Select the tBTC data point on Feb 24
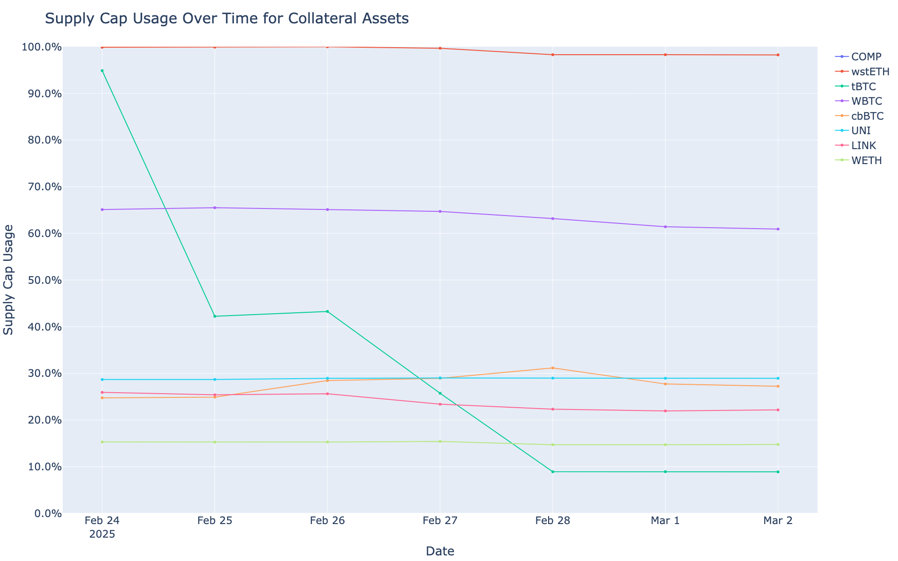The height and width of the screenshot is (561, 898). coord(102,71)
